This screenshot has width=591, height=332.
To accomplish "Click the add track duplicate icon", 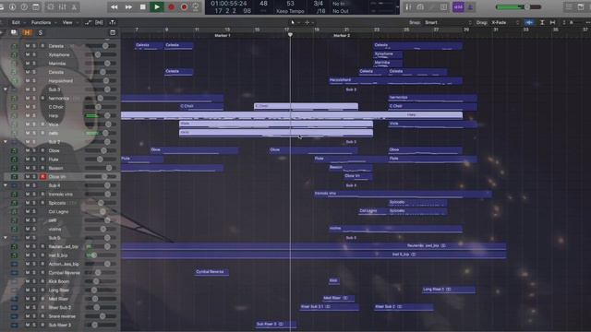I will [14, 33].
